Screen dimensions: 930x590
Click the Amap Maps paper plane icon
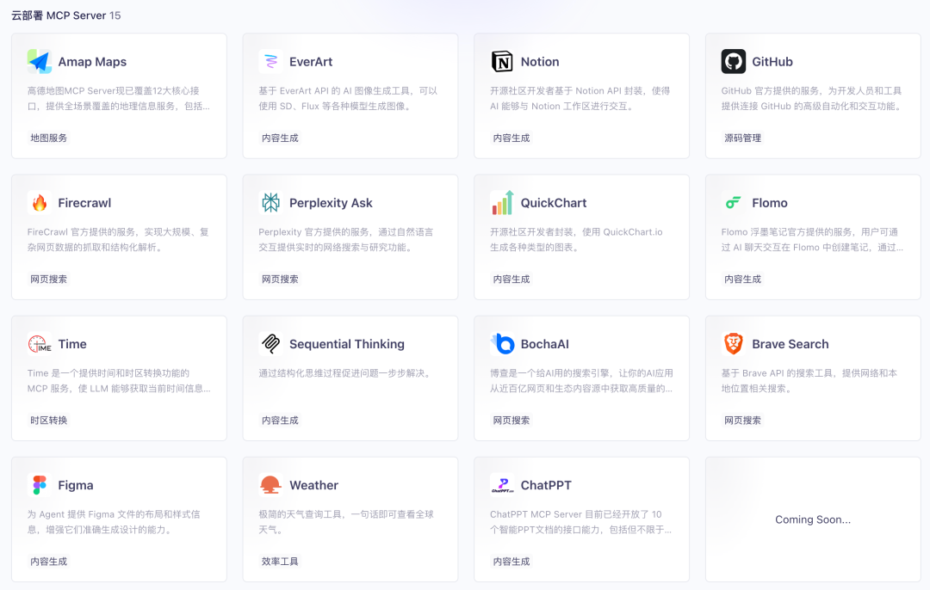[40, 62]
